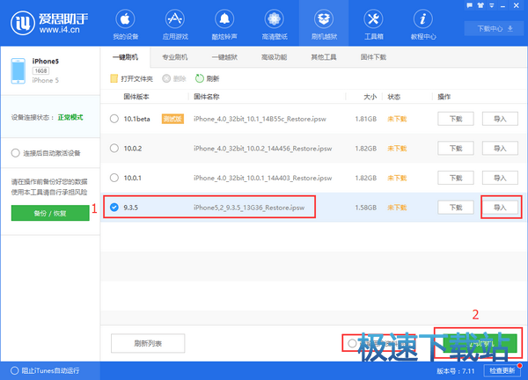Click the 打开文件夹 open folder icon
The image size is (528, 380).
pos(114,78)
